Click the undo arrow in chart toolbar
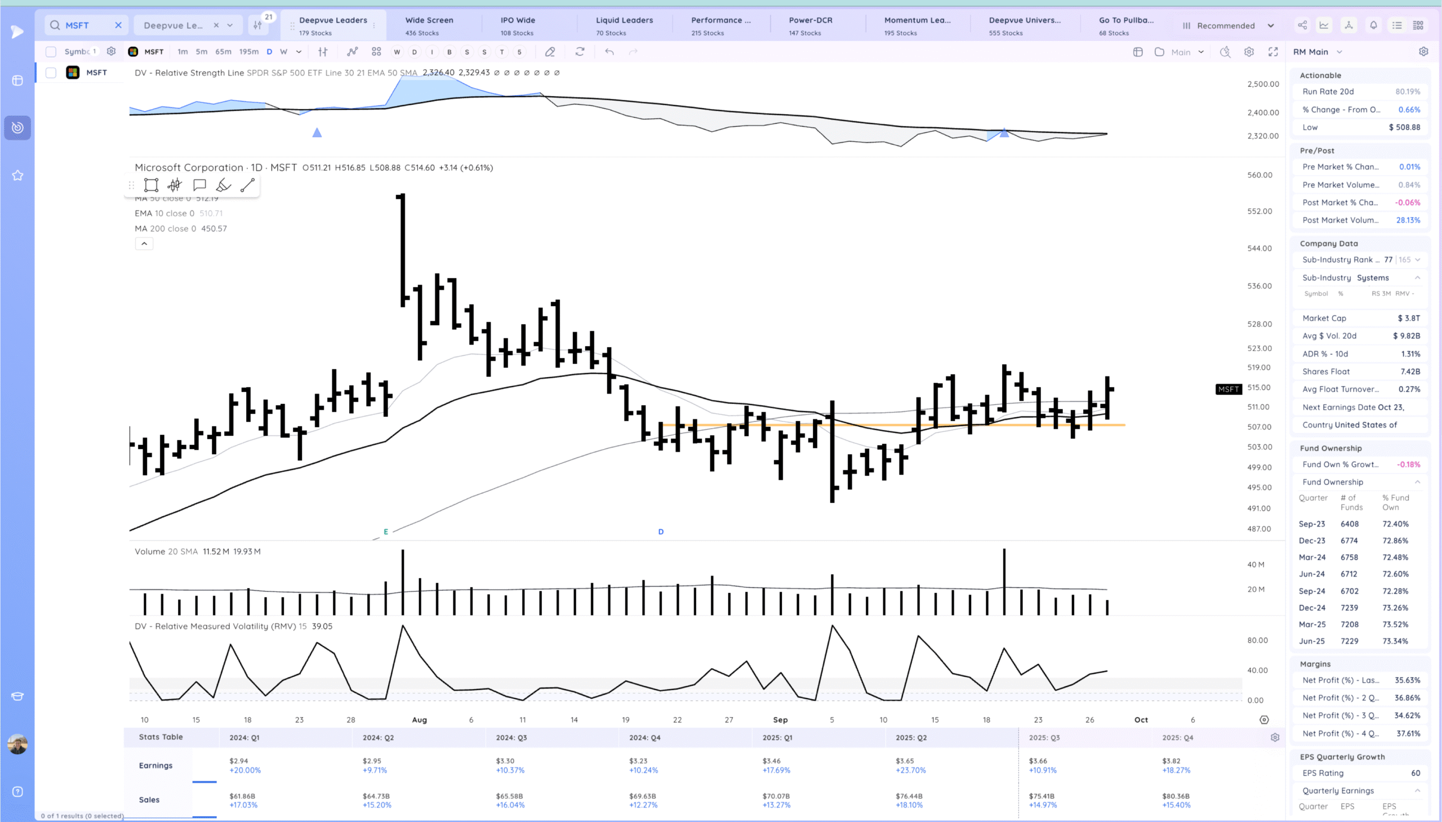The width and height of the screenshot is (1442, 822). tap(609, 52)
